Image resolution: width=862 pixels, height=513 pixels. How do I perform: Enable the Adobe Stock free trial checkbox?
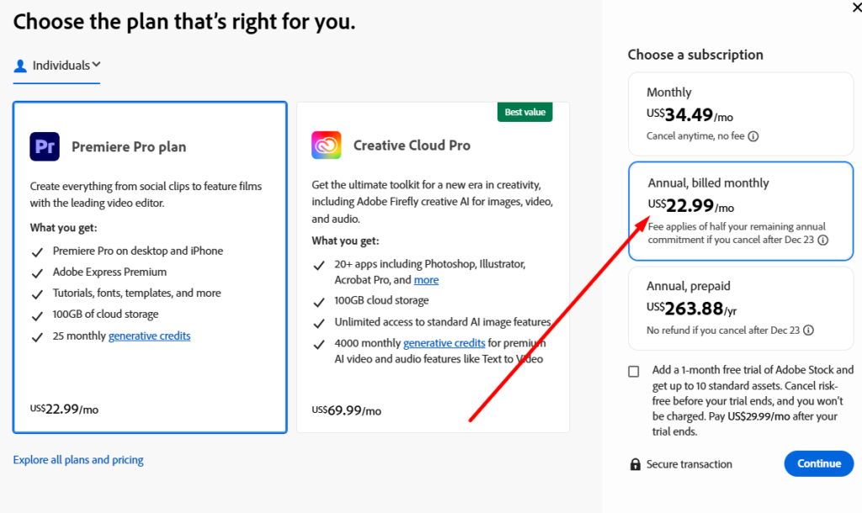click(x=634, y=372)
